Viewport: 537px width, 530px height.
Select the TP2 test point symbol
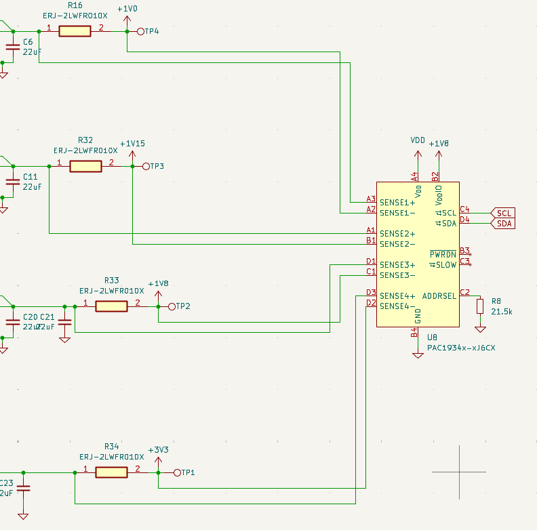point(172,306)
